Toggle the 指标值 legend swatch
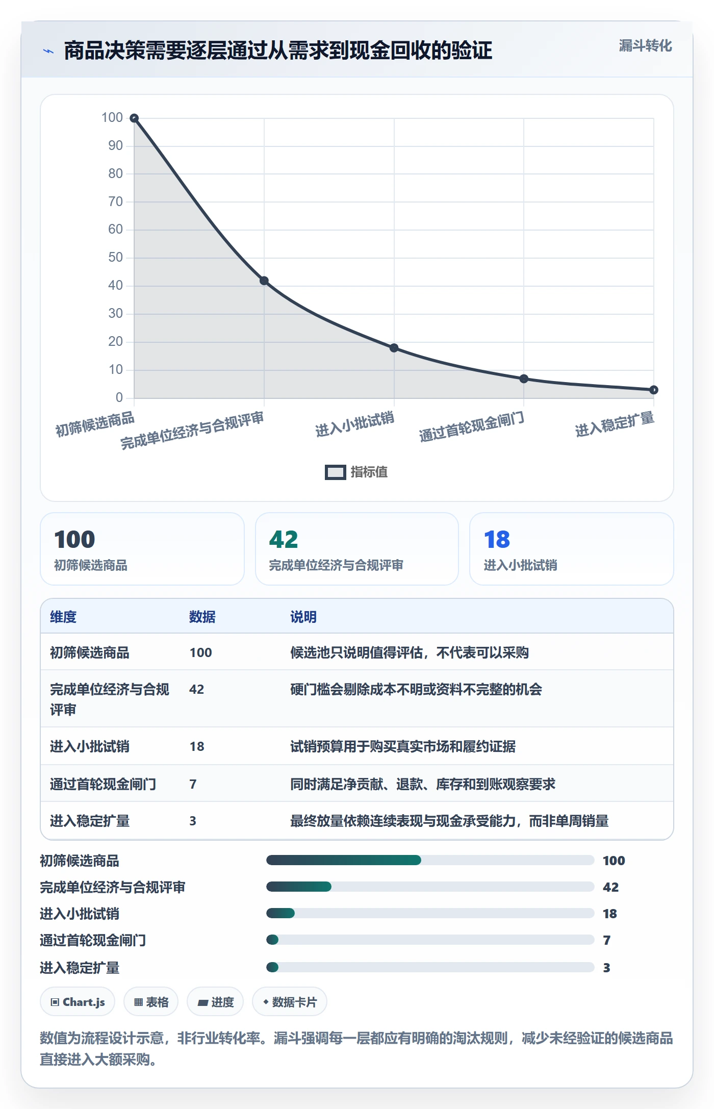Image resolution: width=714 pixels, height=1109 pixels. 335,472
